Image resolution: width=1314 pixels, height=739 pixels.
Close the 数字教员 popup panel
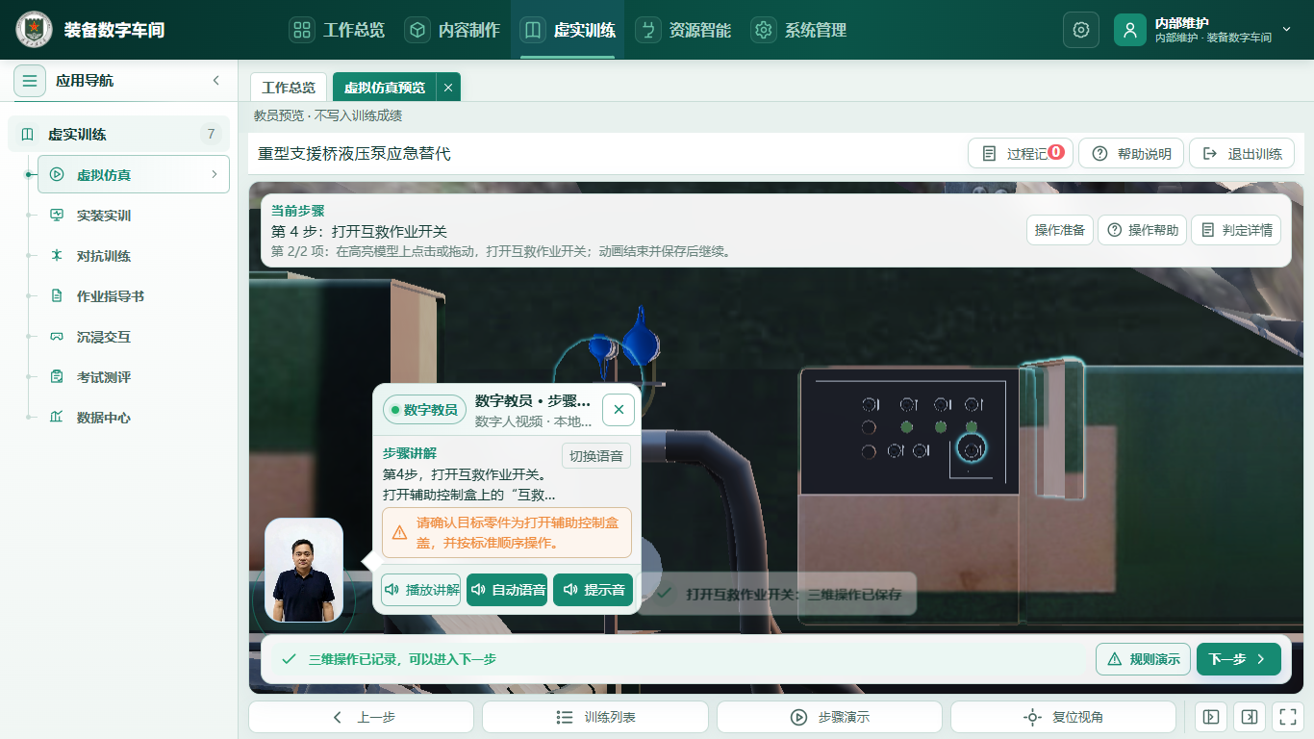[x=619, y=410]
